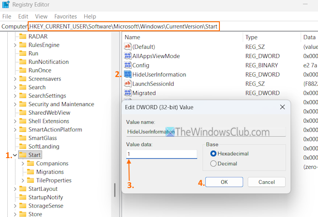Click OK in Edit DWORD dialog
Screen dimensions: 318x217
pos(224,182)
